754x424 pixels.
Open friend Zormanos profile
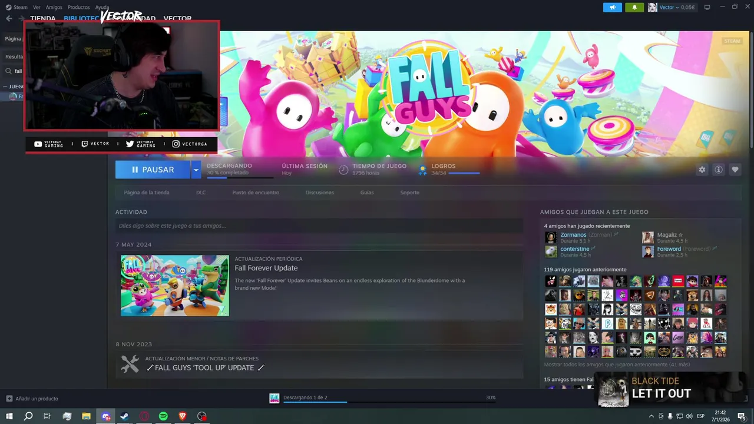coord(573,234)
